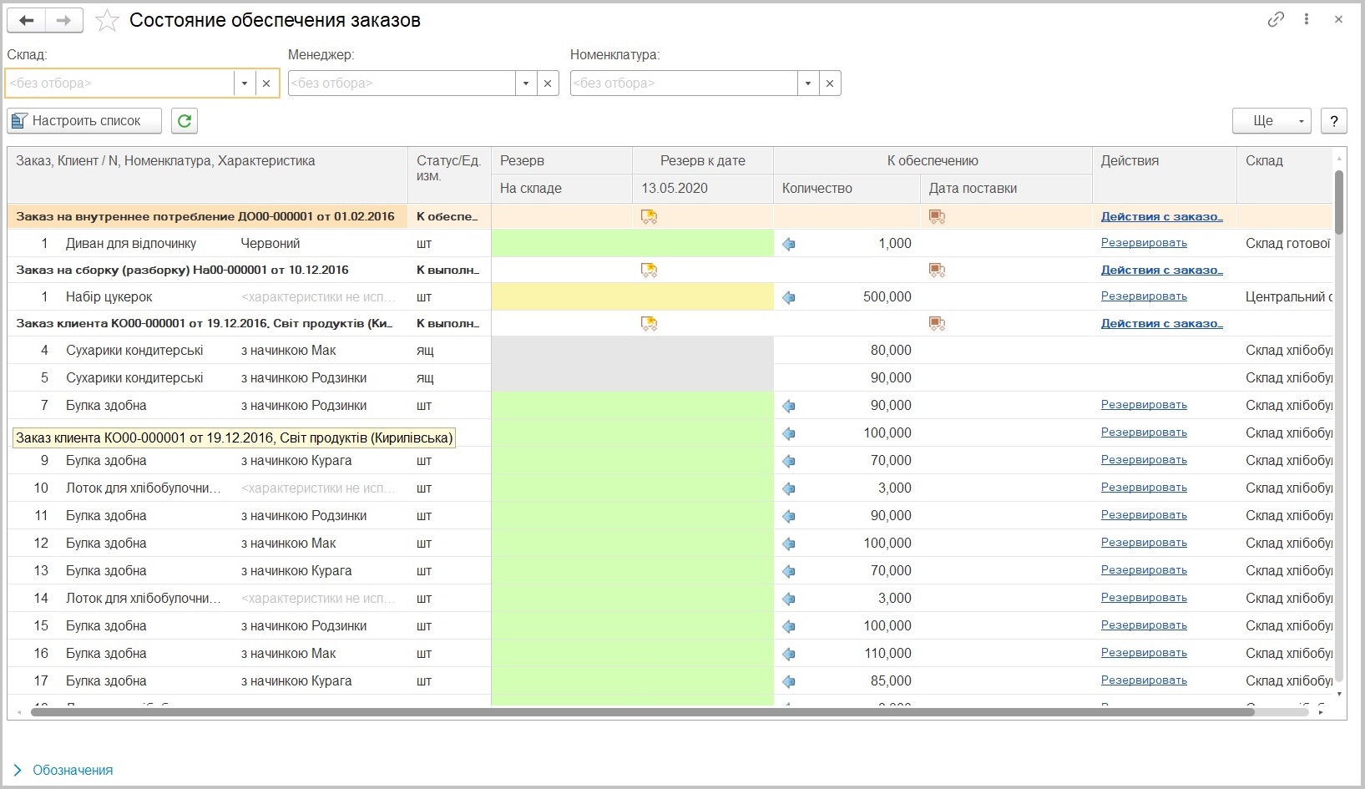Go forward with the right arrow button
The height and width of the screenshot is (789, 1365).
point(64,20)
